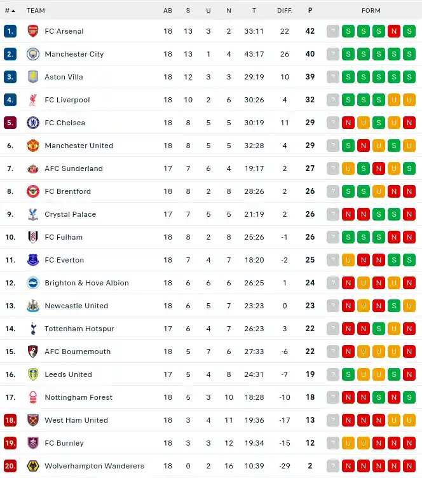The height and width of the screenshot is (478, 422).
Task: Click FC Burnley's orange U form badge
Action: pyautogui.click(x=348, y=443)
